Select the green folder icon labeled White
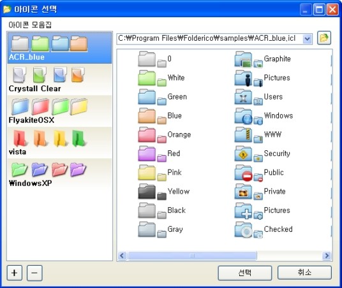 [x=147, y=78]
